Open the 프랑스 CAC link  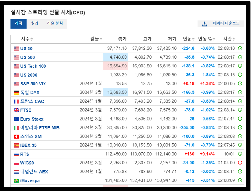pyautogui.click(x=32, y=101)
